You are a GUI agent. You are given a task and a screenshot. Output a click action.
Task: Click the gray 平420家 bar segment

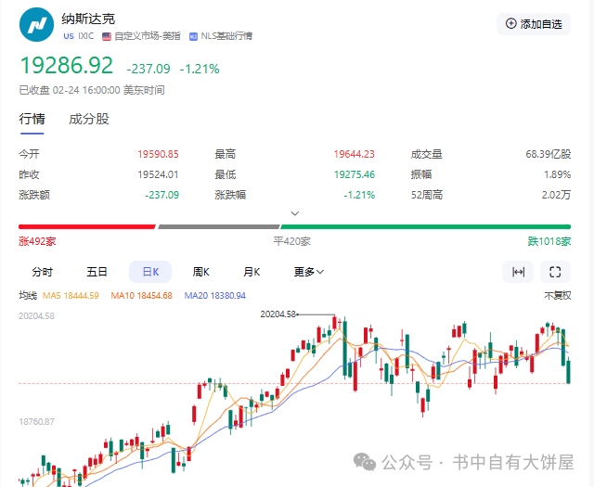219,227
